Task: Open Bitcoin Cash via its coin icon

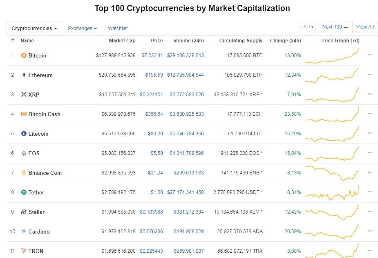Action: [25, 114]
